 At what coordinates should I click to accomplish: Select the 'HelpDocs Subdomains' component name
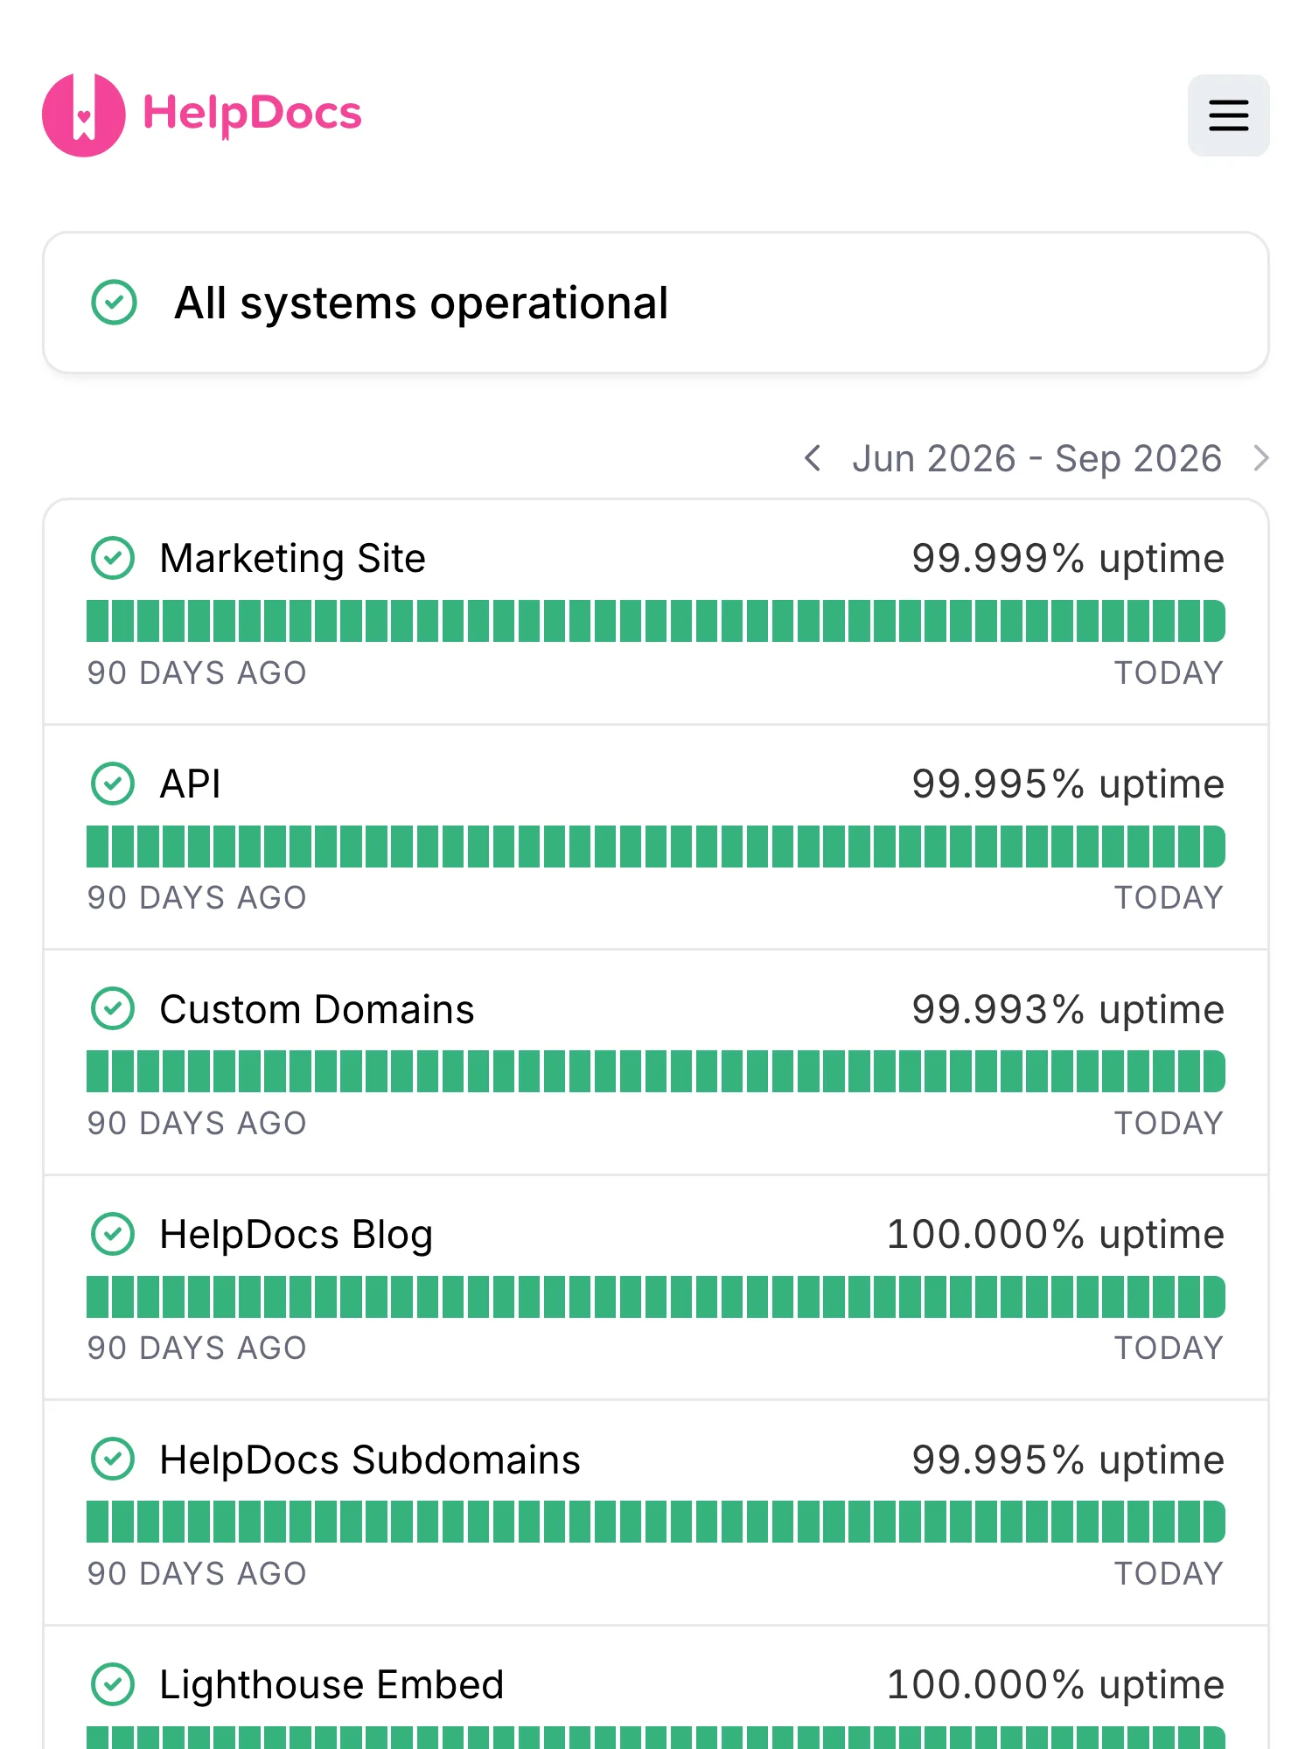click(370, 1460)
